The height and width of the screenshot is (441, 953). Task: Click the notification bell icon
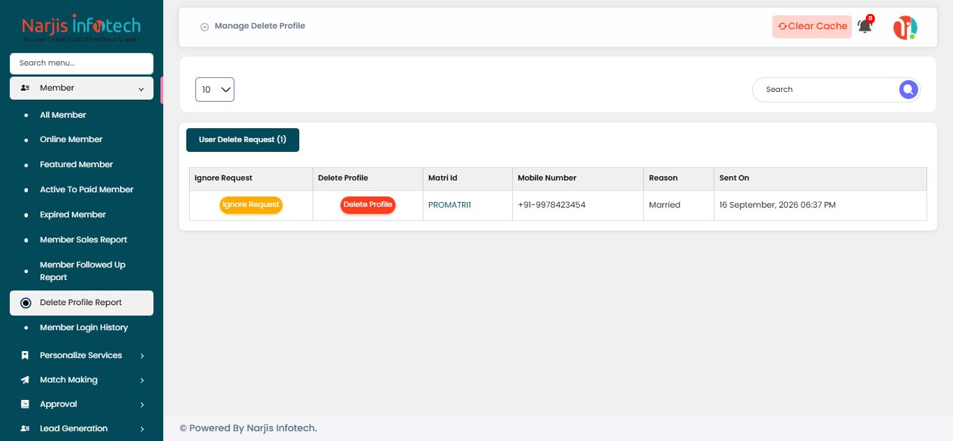click(x=865, y=26)
